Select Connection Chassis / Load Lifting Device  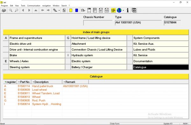tap(99, 49)
